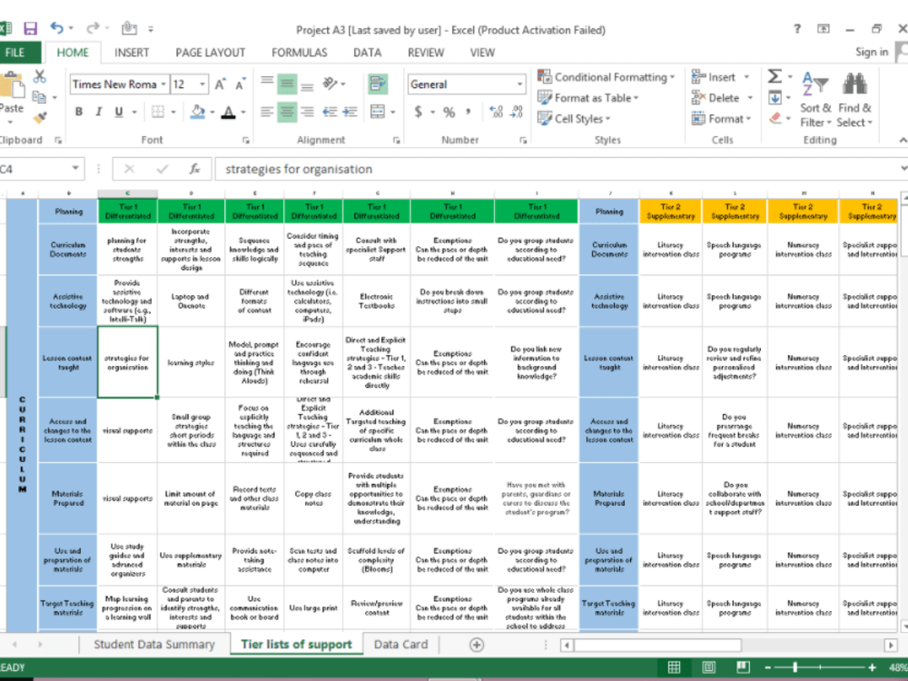Apply the fill color bucket
The image size is (908, 681).
click(x=197, y=112)
